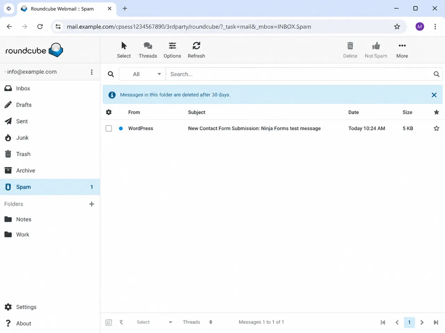Click the roundcube logo
This screenshot has width=445, height=333.
(x=34, y=50)
